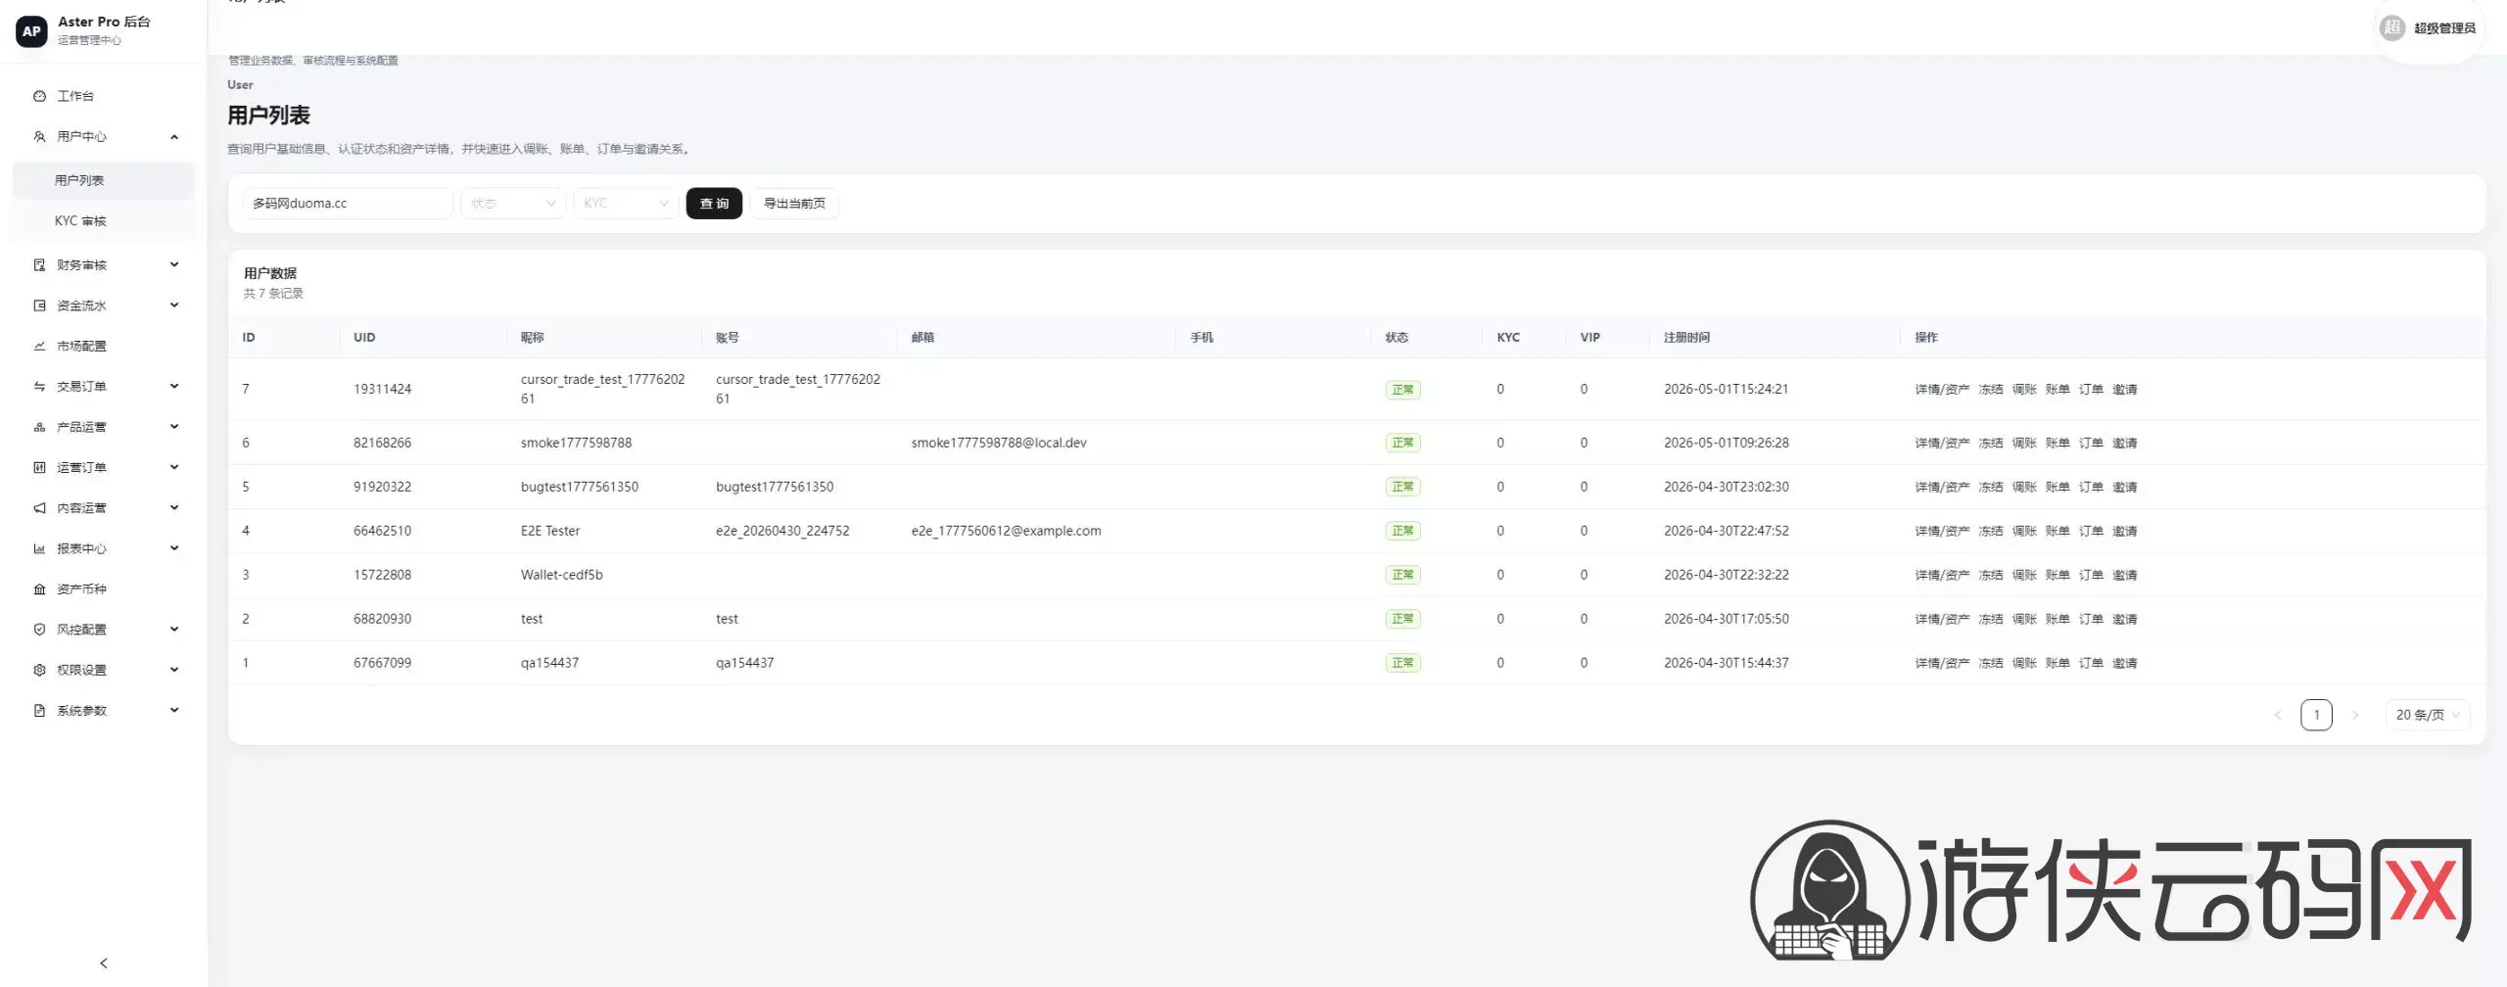2507x987 pixels.
Task: Click the 权限设置 gear icon
Action: (x=39, y=670)
